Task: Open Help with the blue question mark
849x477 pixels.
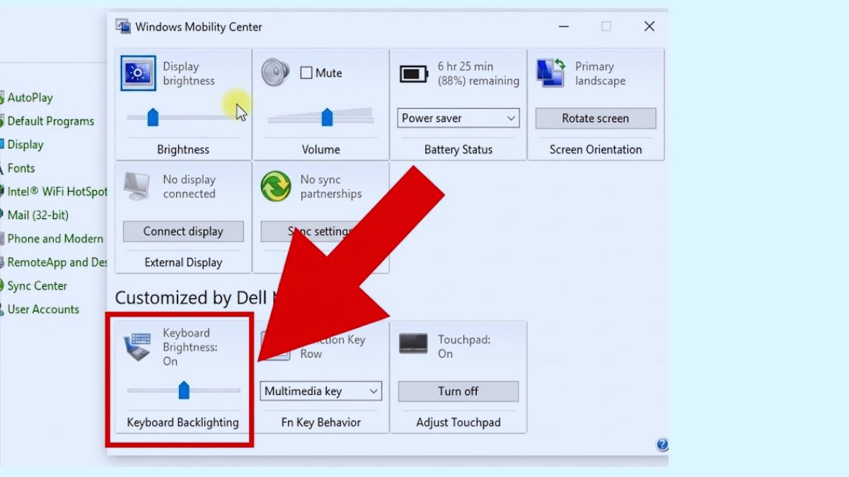Action: (x=662, y=444)
